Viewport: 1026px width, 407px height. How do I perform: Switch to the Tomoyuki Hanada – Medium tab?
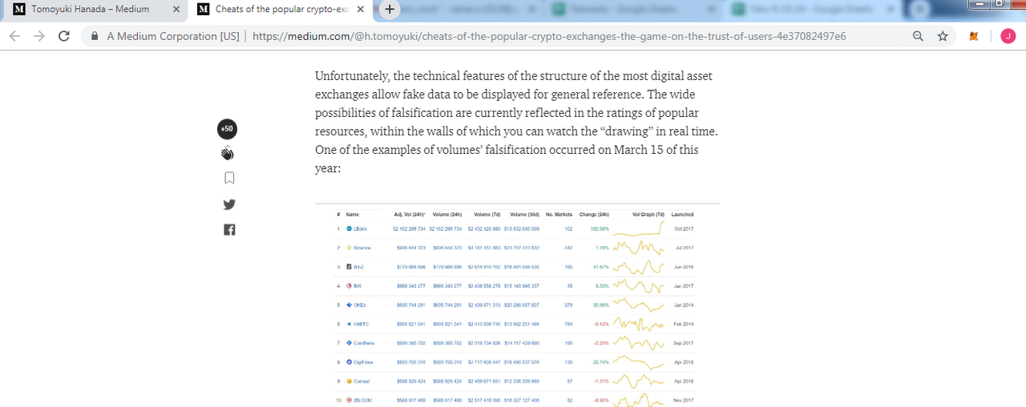98,10
